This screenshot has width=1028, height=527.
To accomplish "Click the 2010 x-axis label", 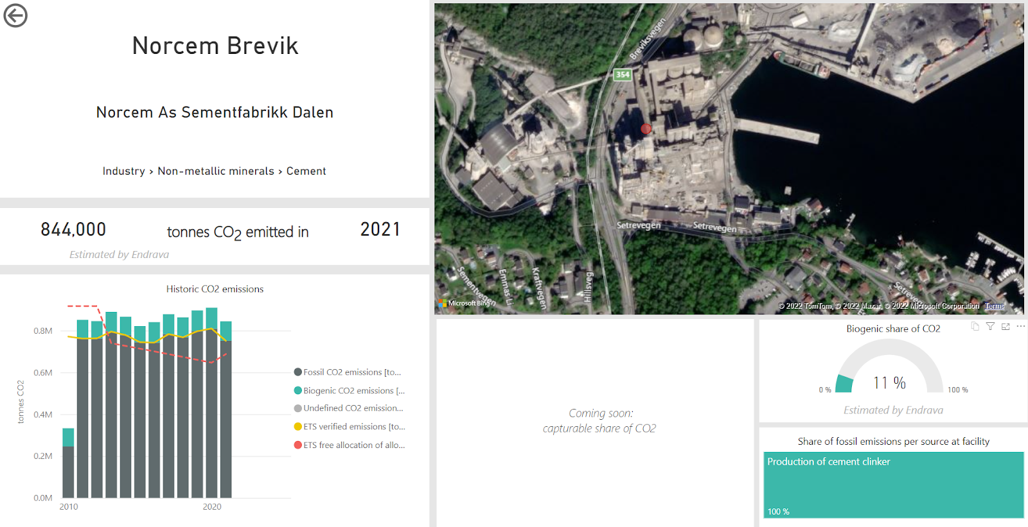I will pos(69,507).
